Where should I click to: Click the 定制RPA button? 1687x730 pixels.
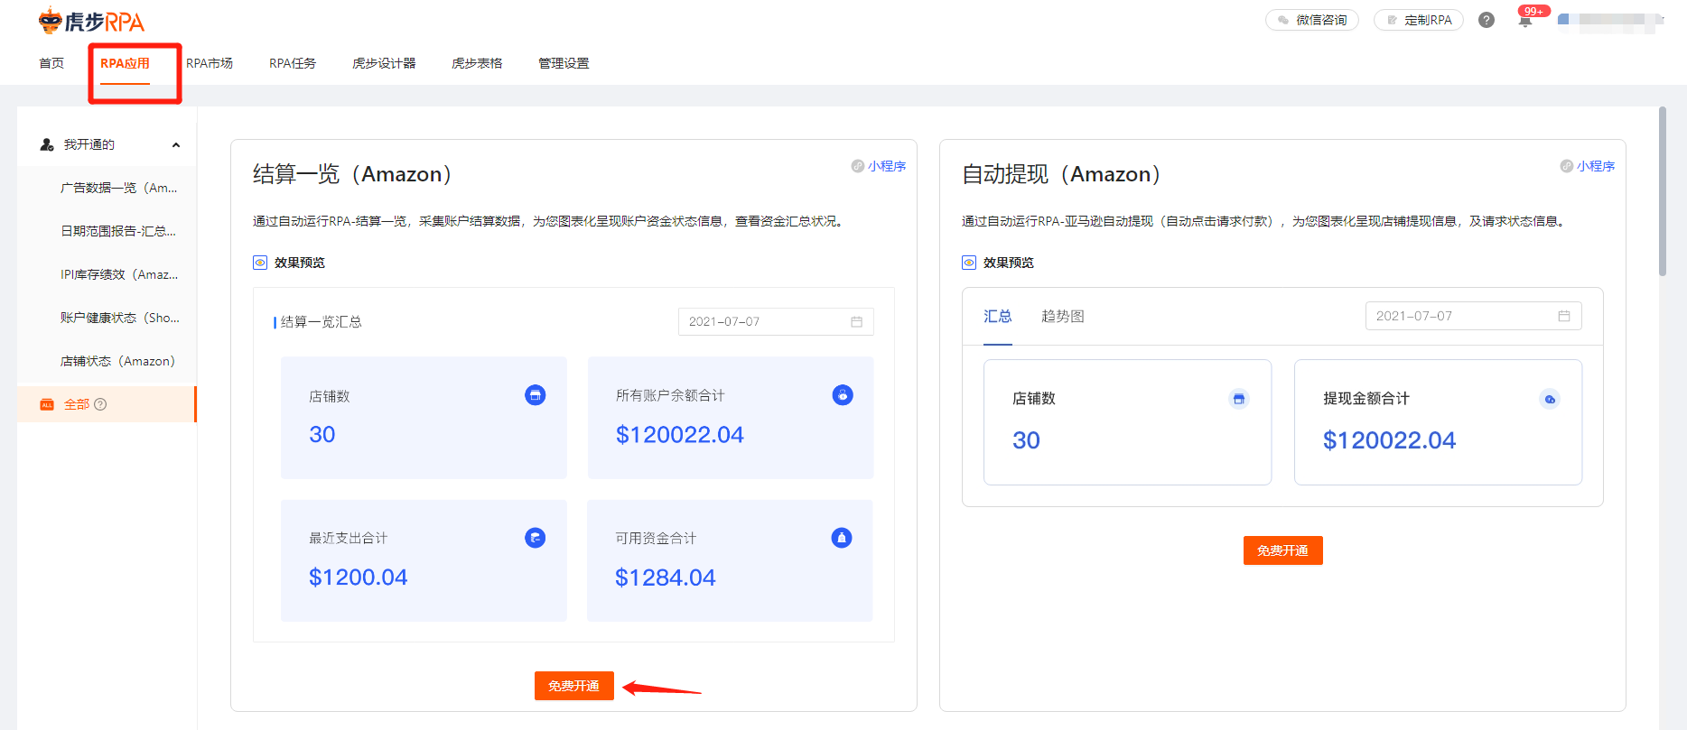coord(1419,20)
